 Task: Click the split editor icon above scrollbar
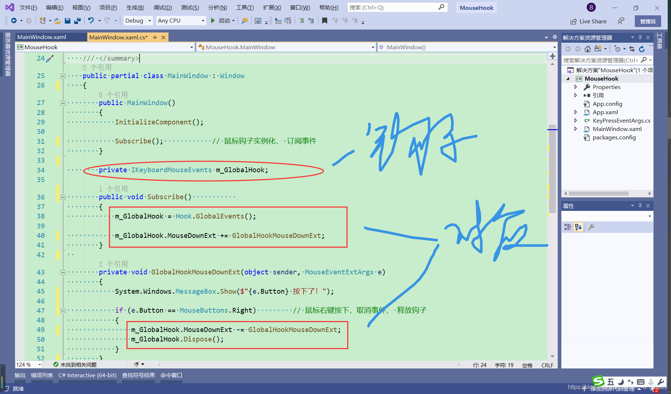pos(553,56)
